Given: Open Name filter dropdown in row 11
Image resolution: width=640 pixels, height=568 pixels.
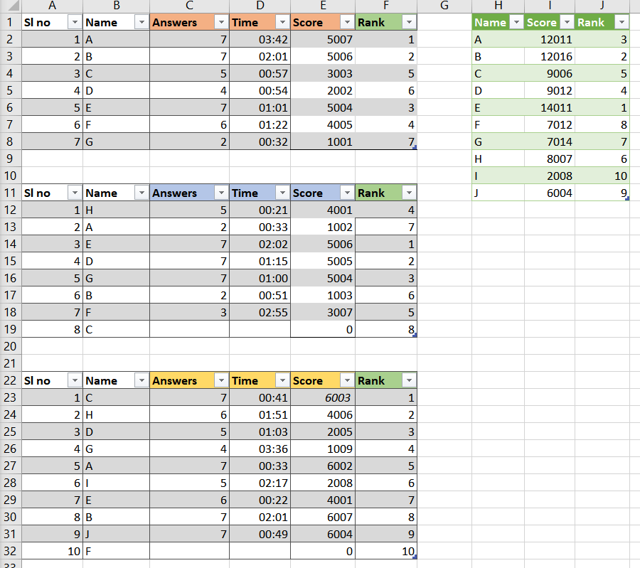Looking at the screenshot, I should click(x=142, y=193).
